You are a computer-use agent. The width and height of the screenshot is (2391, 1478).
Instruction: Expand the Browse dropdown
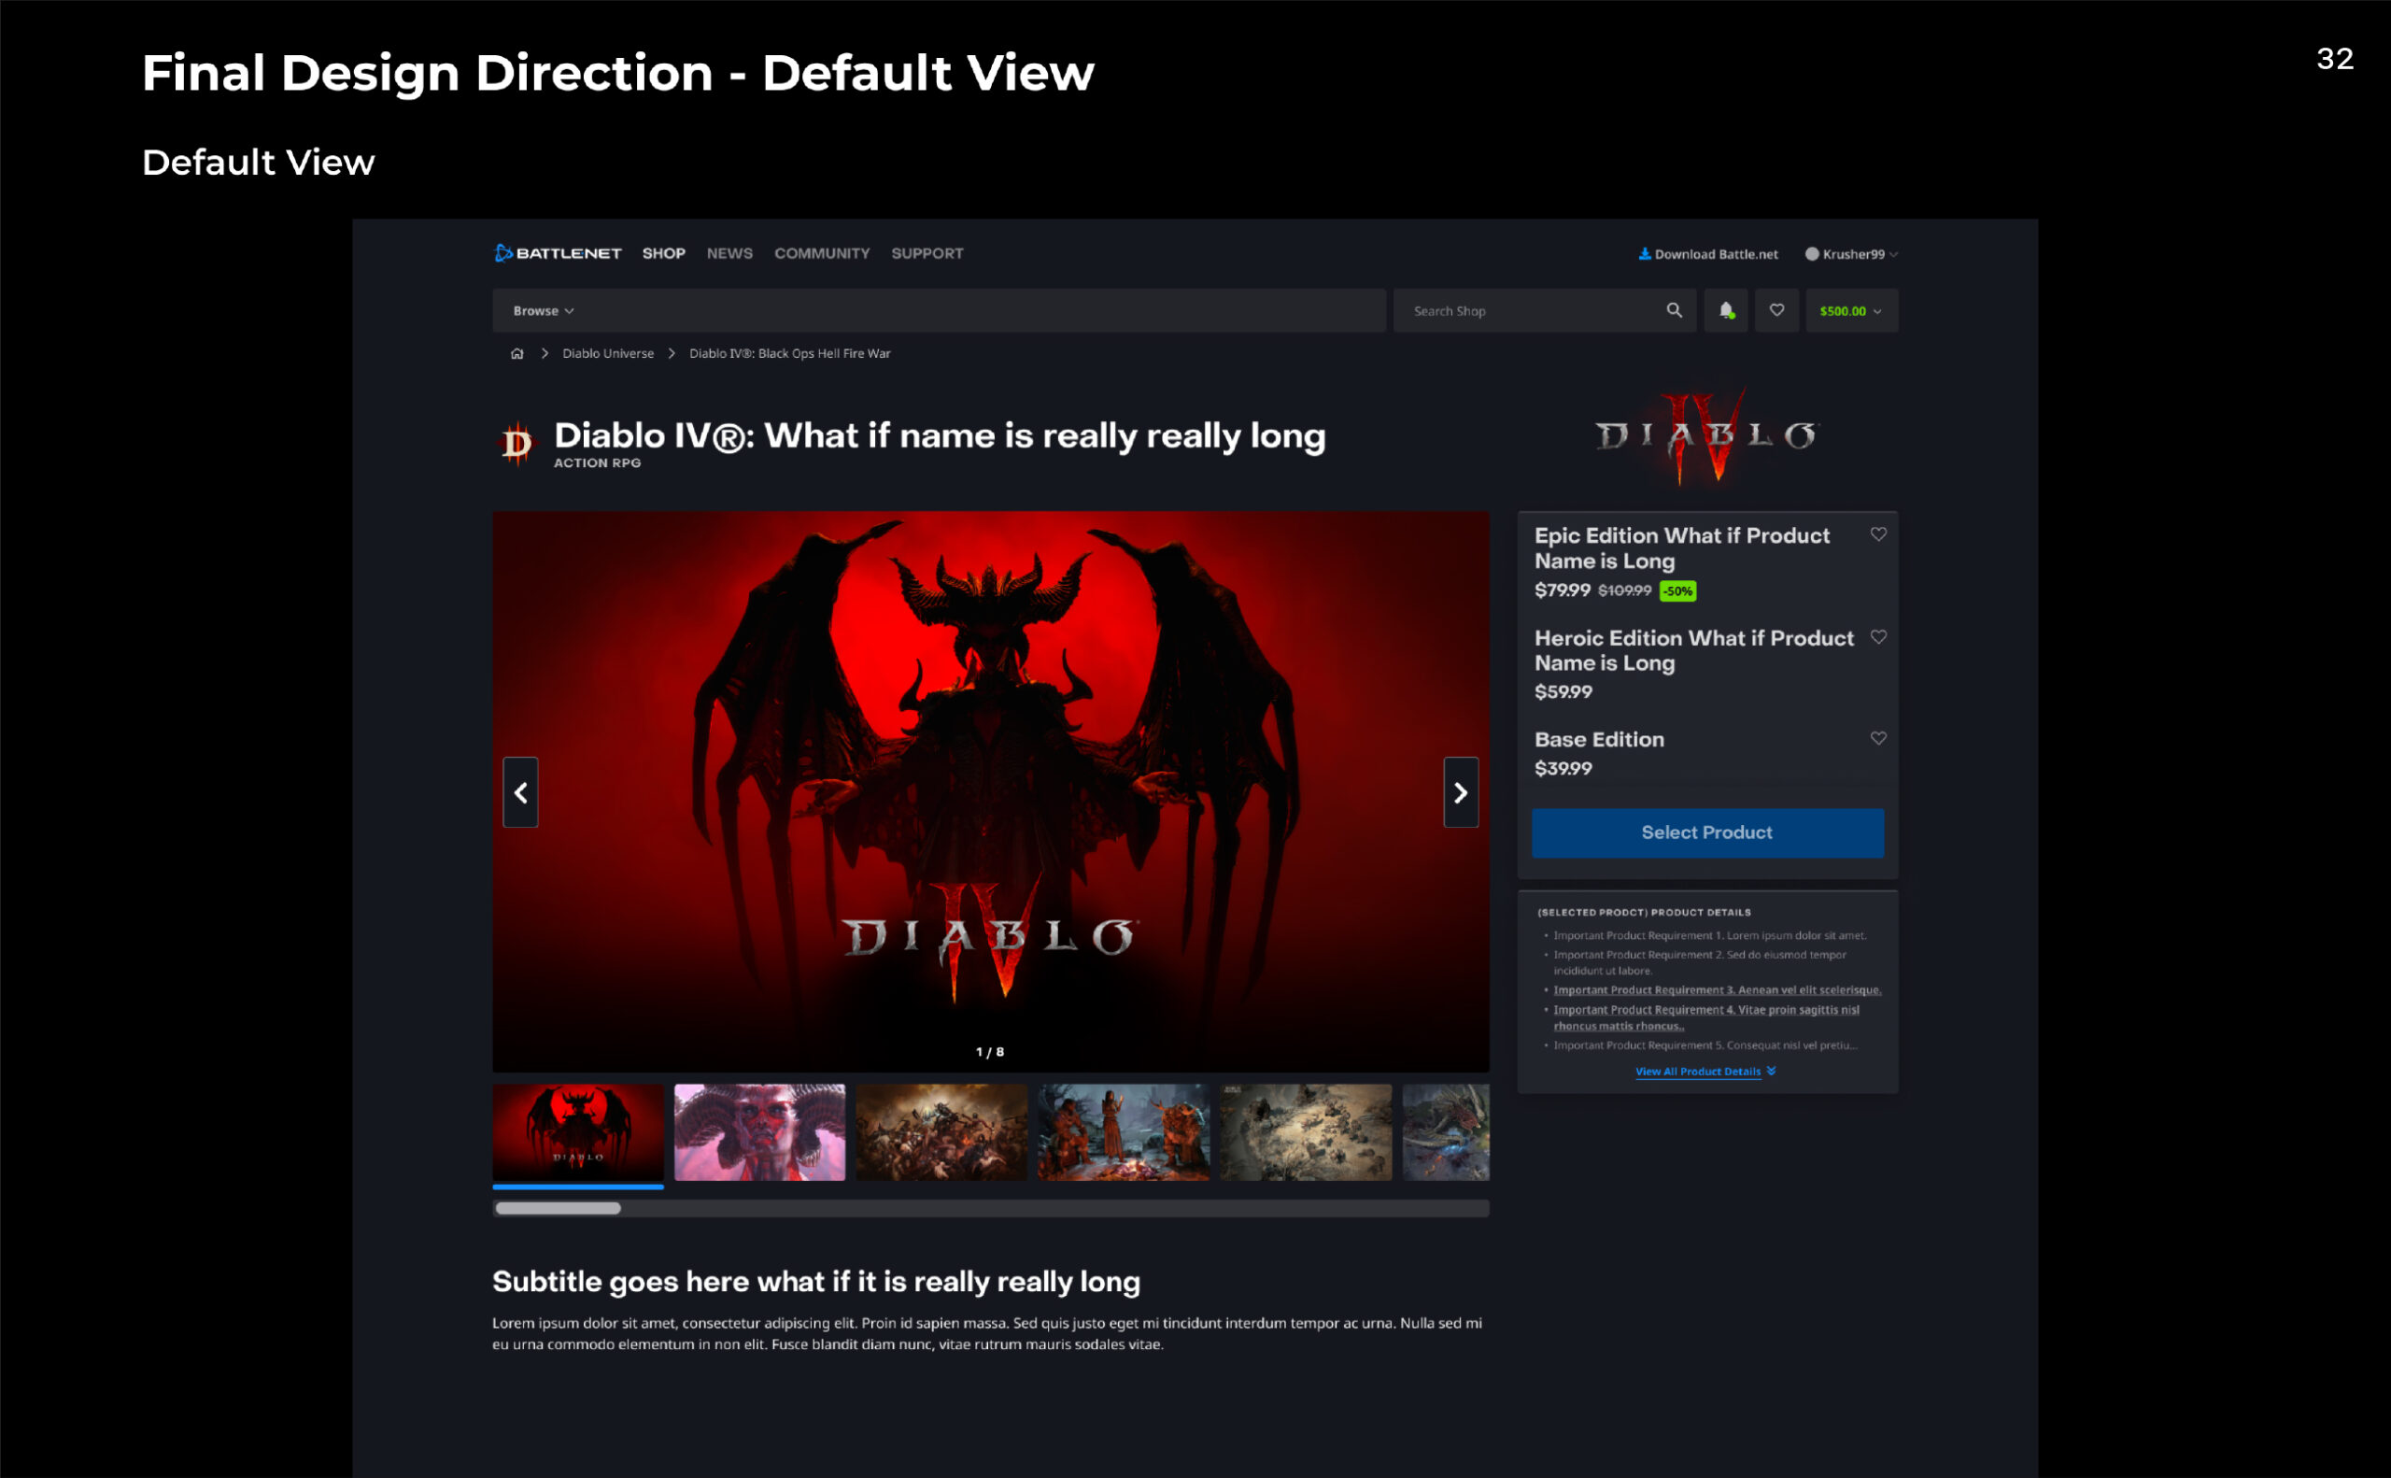point(544,311)
